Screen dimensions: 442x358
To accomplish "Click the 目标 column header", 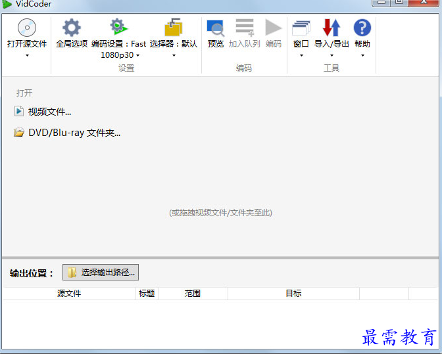I will tap(293, 294).
